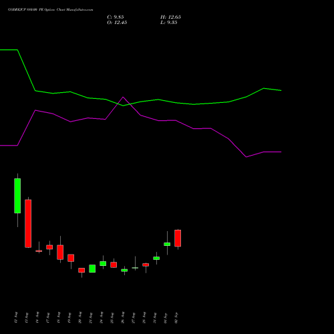Viewport: 334px width, 334px height.
Task: Click the close value C: 9.85
Action: [x=116, y=17]
